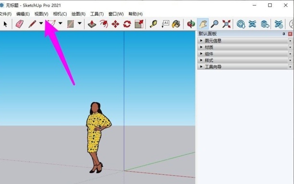Open the 相机(C) menu
Screen dimensions: 294x184
tap(60, 14)
